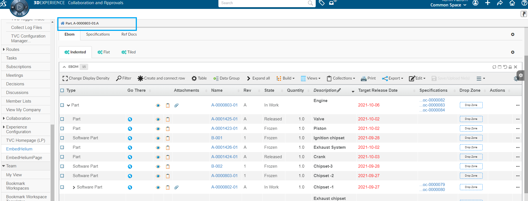Collapse the top-level Part A-0000803-01 row
This screenshot has height=201, width=528.
(68, 105)
